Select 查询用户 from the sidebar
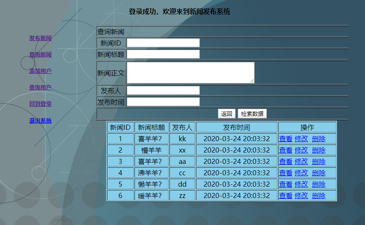This screenshot has height=225, width=365. pyautogui.click(x=40, y=88)
